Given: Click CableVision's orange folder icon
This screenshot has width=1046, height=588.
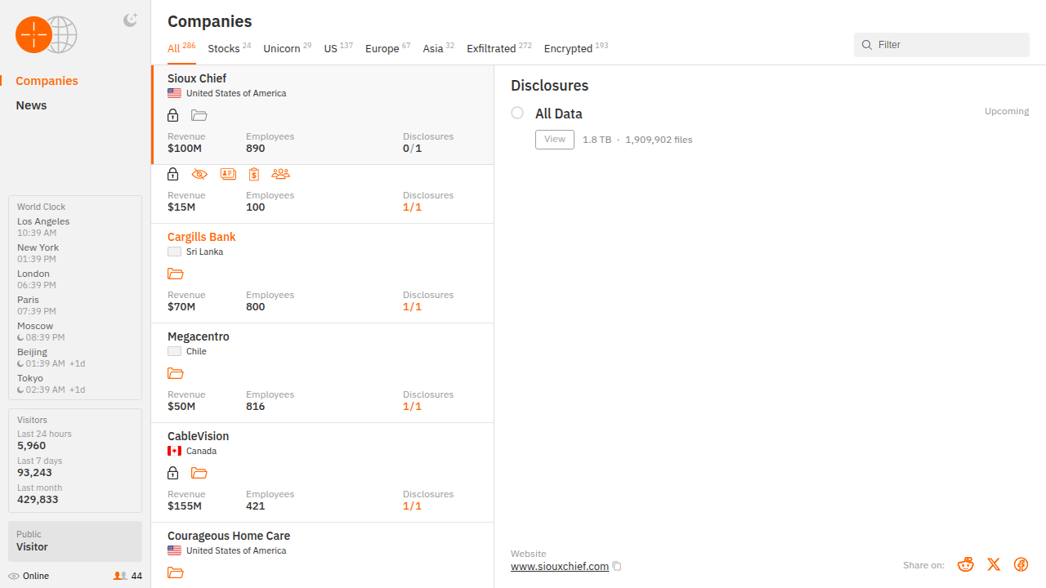Looking at the screenshot, I should tap(199, 473).
